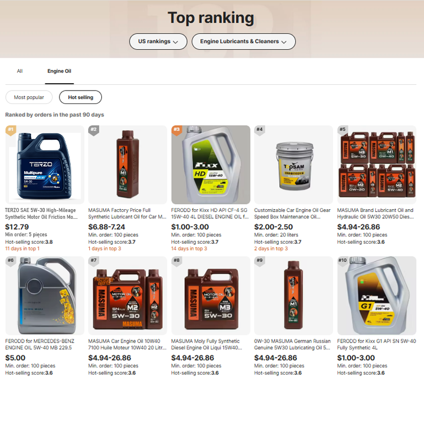Open the Kixx HD 15W-40 jug image

211,165
